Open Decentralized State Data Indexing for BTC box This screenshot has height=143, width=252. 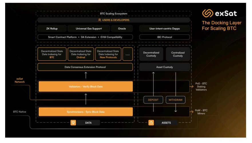click(x=52, y=54)
